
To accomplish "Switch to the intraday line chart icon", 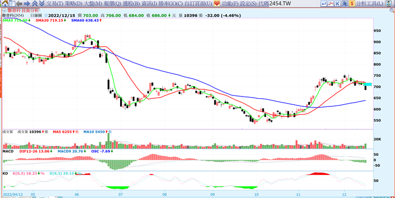I will [x=331, y=3].
